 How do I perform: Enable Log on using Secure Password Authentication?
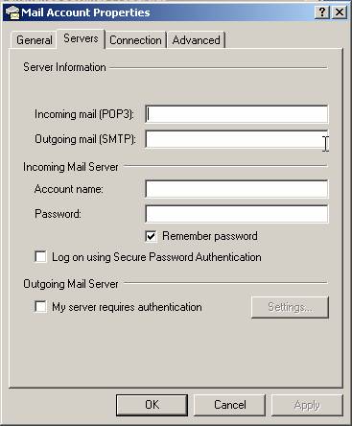pyautogui.click(x=40, y=256)
